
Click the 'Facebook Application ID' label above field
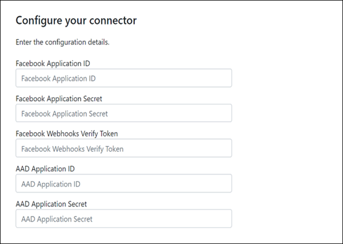53,63
